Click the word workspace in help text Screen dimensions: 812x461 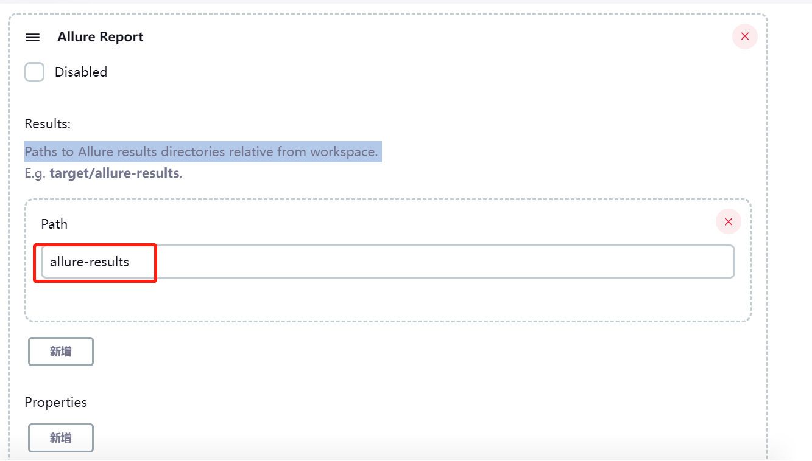click(343, 152)
